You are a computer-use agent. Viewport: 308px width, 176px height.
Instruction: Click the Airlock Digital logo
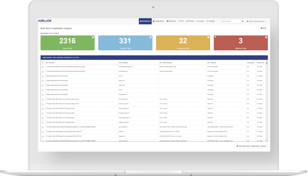coord(45,21)
